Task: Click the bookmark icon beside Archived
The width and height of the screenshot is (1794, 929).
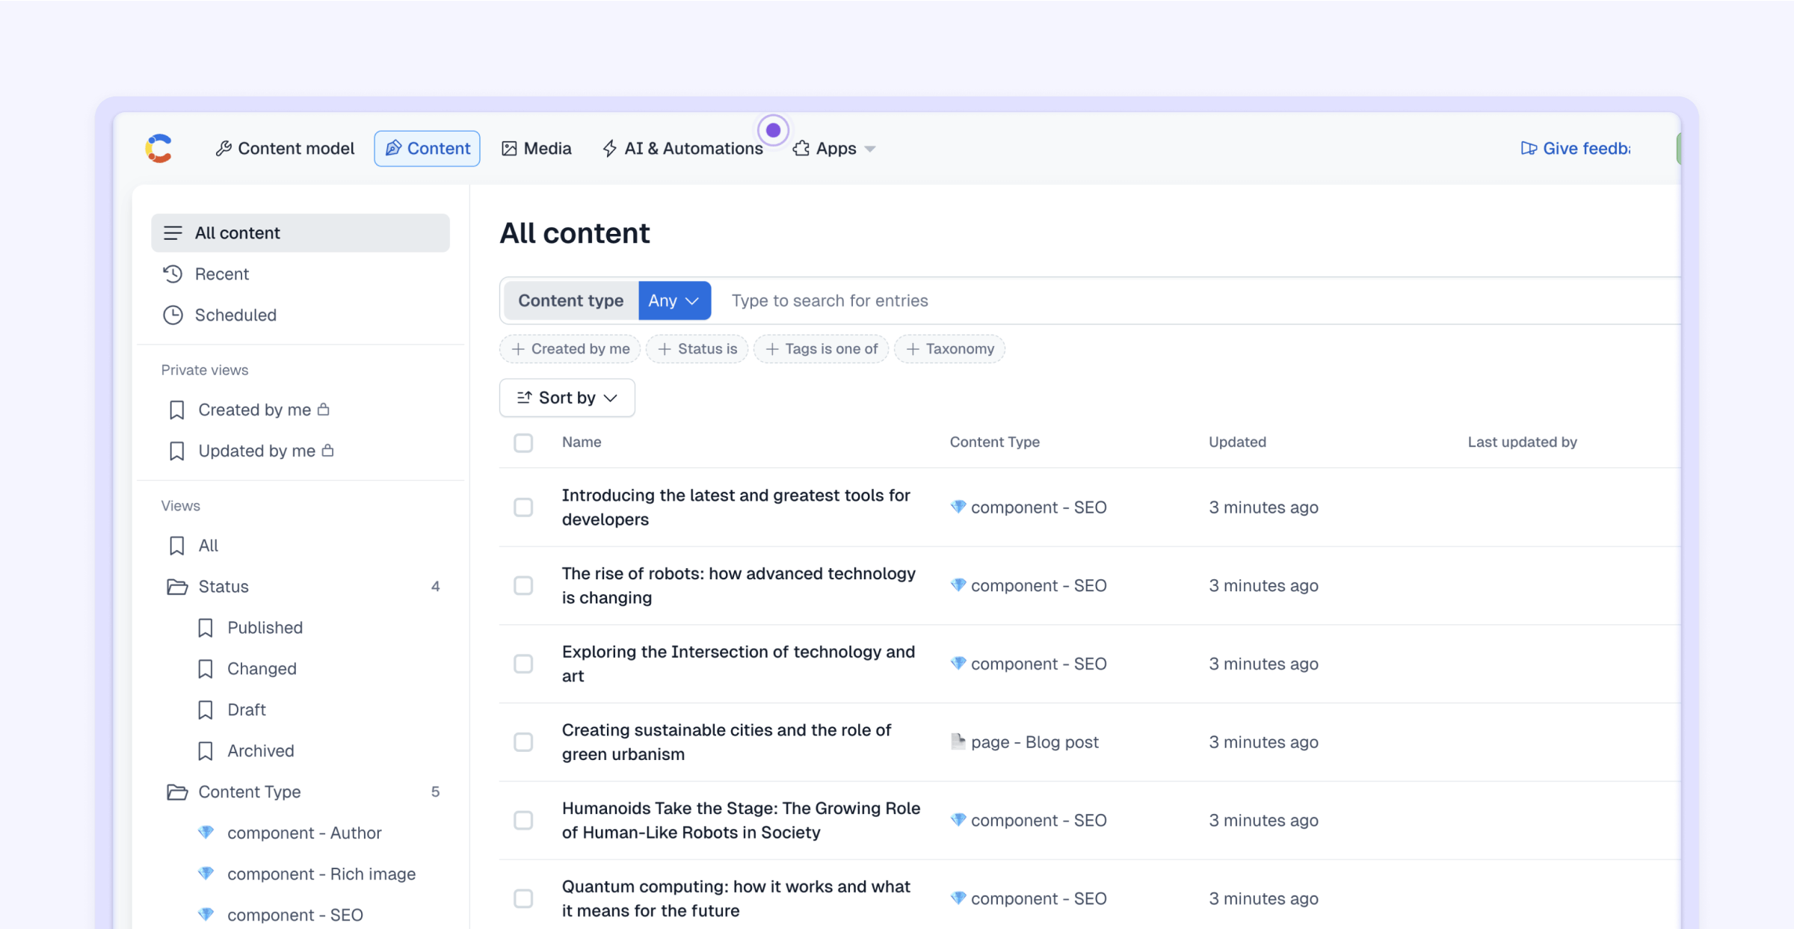Action: [206, 751]
